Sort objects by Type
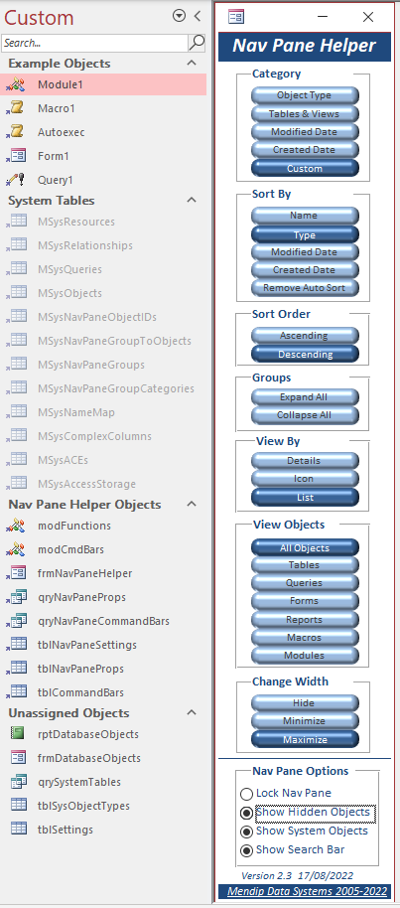This screenshot has height=908, width=400. (x=305, y=235)
